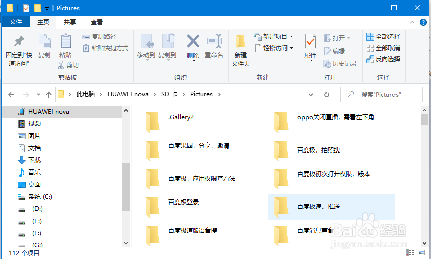The height and width of the screenshot is (259, 431).
Task: Open Copy to (复制到) menu
Action: tap(167, 47)
